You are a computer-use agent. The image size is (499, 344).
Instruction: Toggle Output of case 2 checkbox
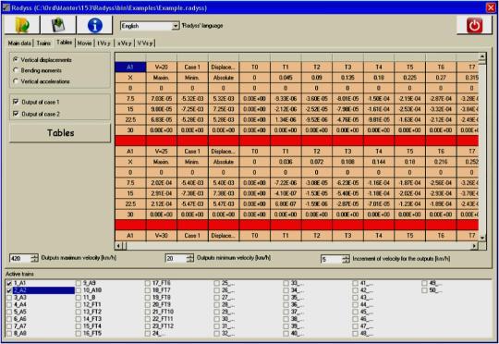16,114
